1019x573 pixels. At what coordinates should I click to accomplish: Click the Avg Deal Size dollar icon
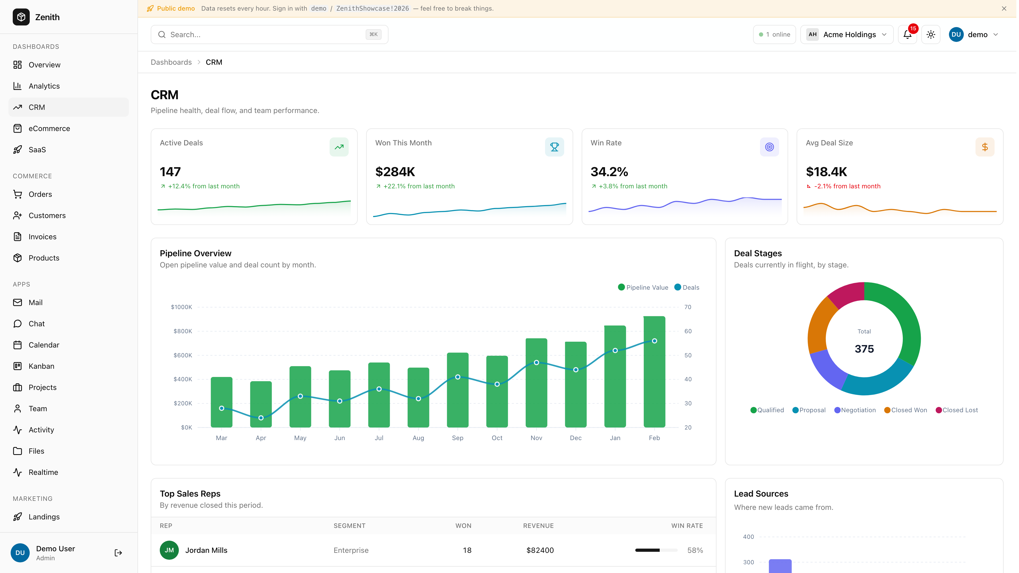tap(985, 147)
